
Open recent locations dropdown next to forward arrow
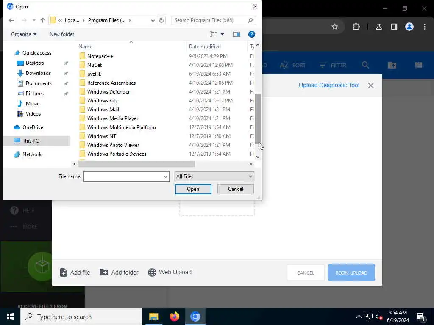pos(34,20)
